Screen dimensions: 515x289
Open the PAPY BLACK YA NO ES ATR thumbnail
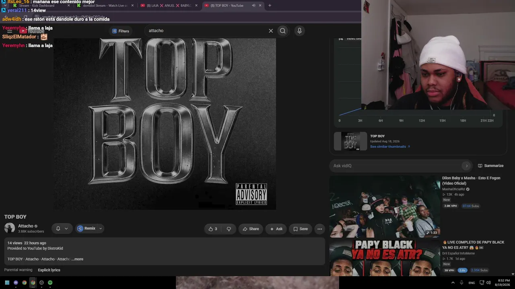pyautogui.click(x=385, y=258)
